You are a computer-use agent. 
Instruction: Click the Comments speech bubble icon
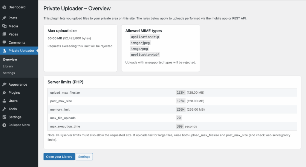tap(4, 43)
